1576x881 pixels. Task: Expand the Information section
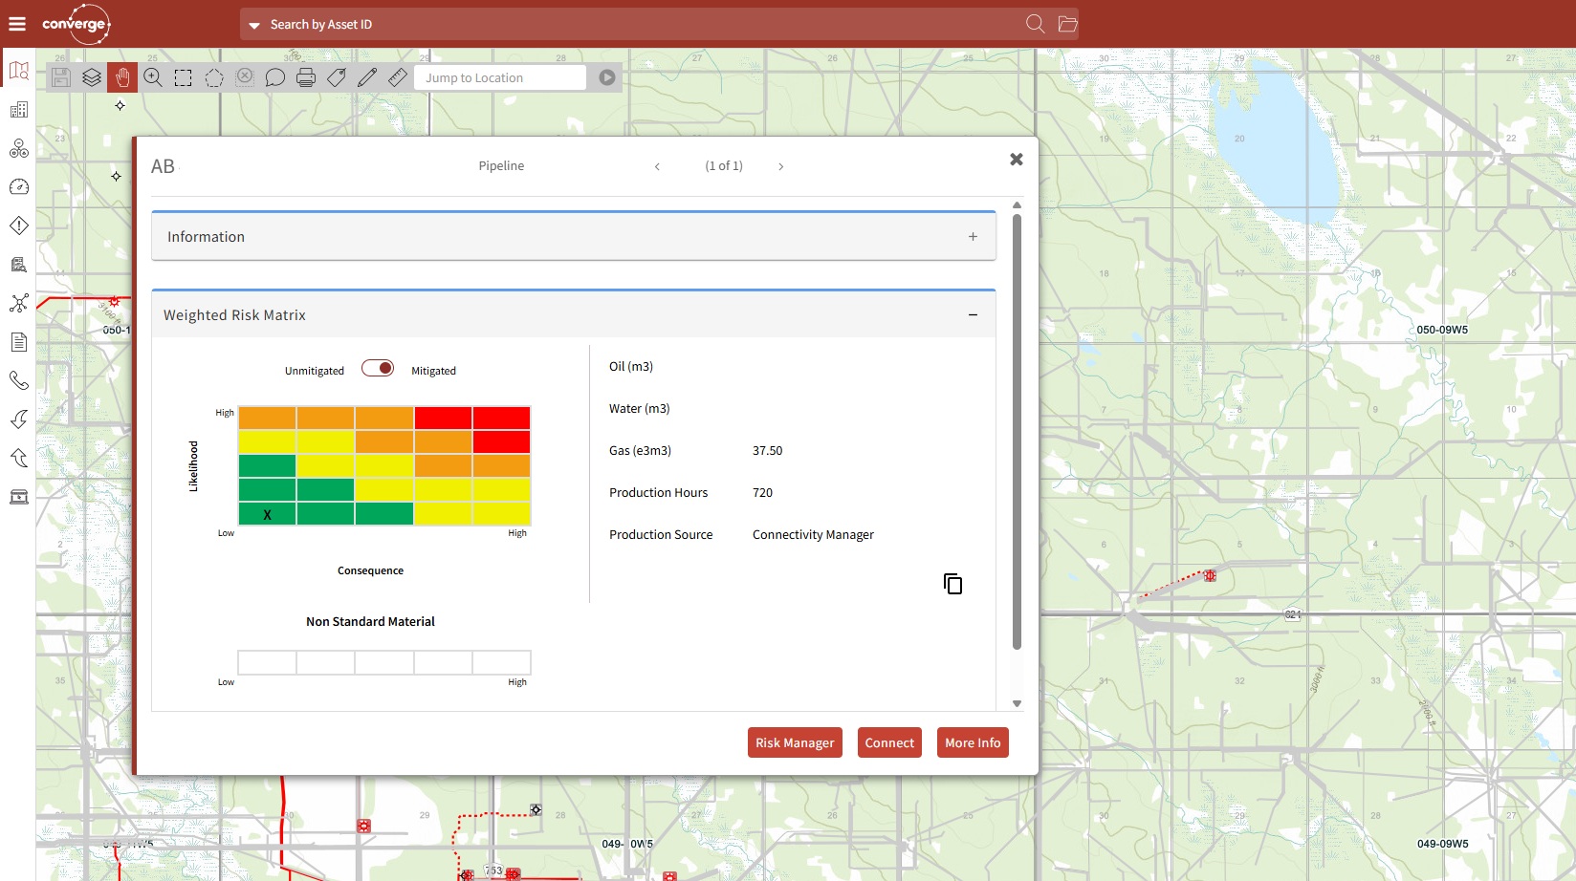click(973, 237)
